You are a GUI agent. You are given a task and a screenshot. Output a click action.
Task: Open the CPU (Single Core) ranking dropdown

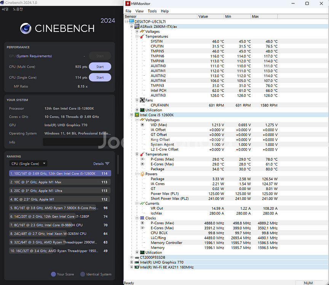(28, 164)
